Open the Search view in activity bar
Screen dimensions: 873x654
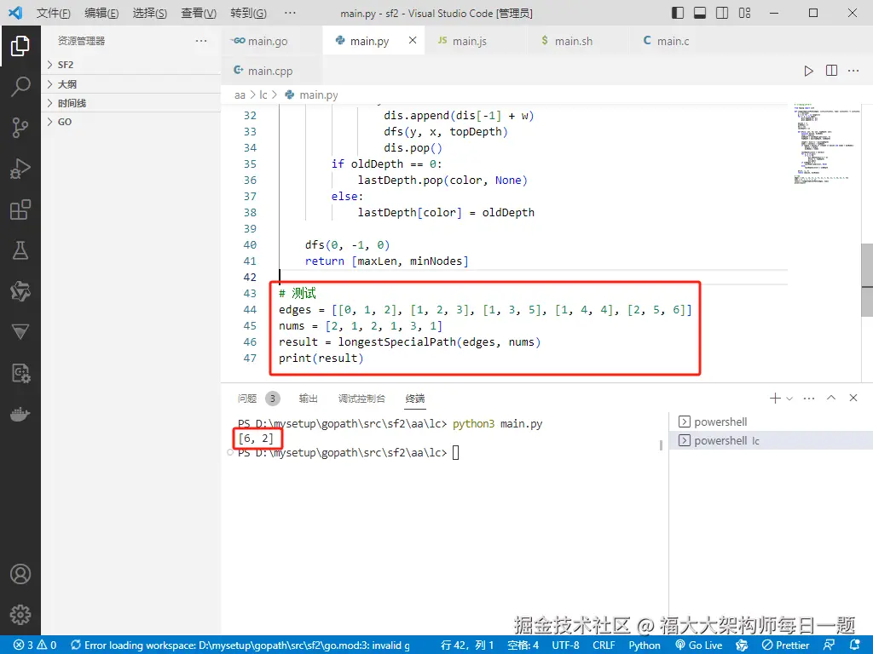click(x=20, y=87)
